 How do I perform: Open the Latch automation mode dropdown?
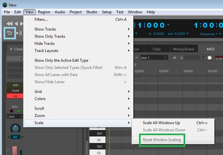tap(15, 117)
